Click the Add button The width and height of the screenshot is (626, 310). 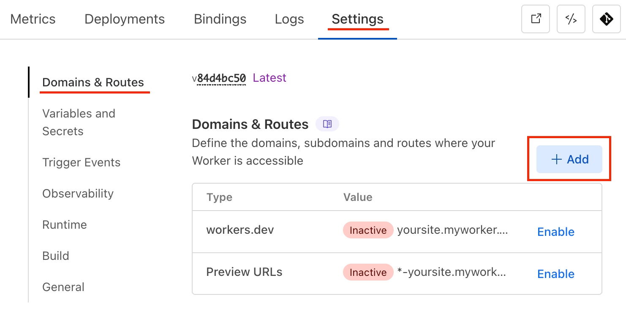[x=569, y=159]
